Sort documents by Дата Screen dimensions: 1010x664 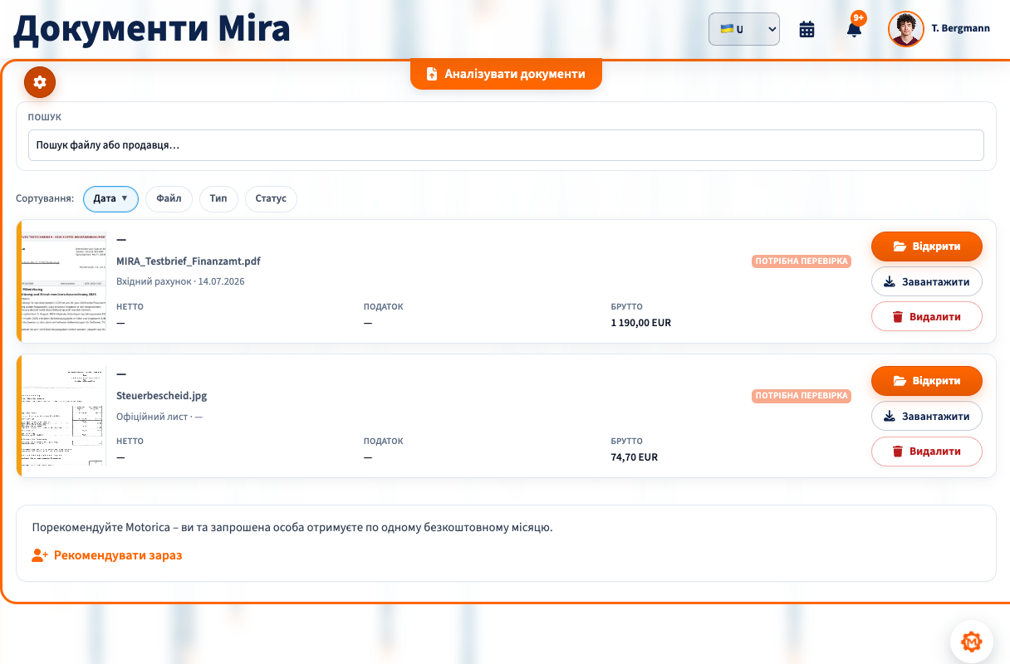coord(110,199)
